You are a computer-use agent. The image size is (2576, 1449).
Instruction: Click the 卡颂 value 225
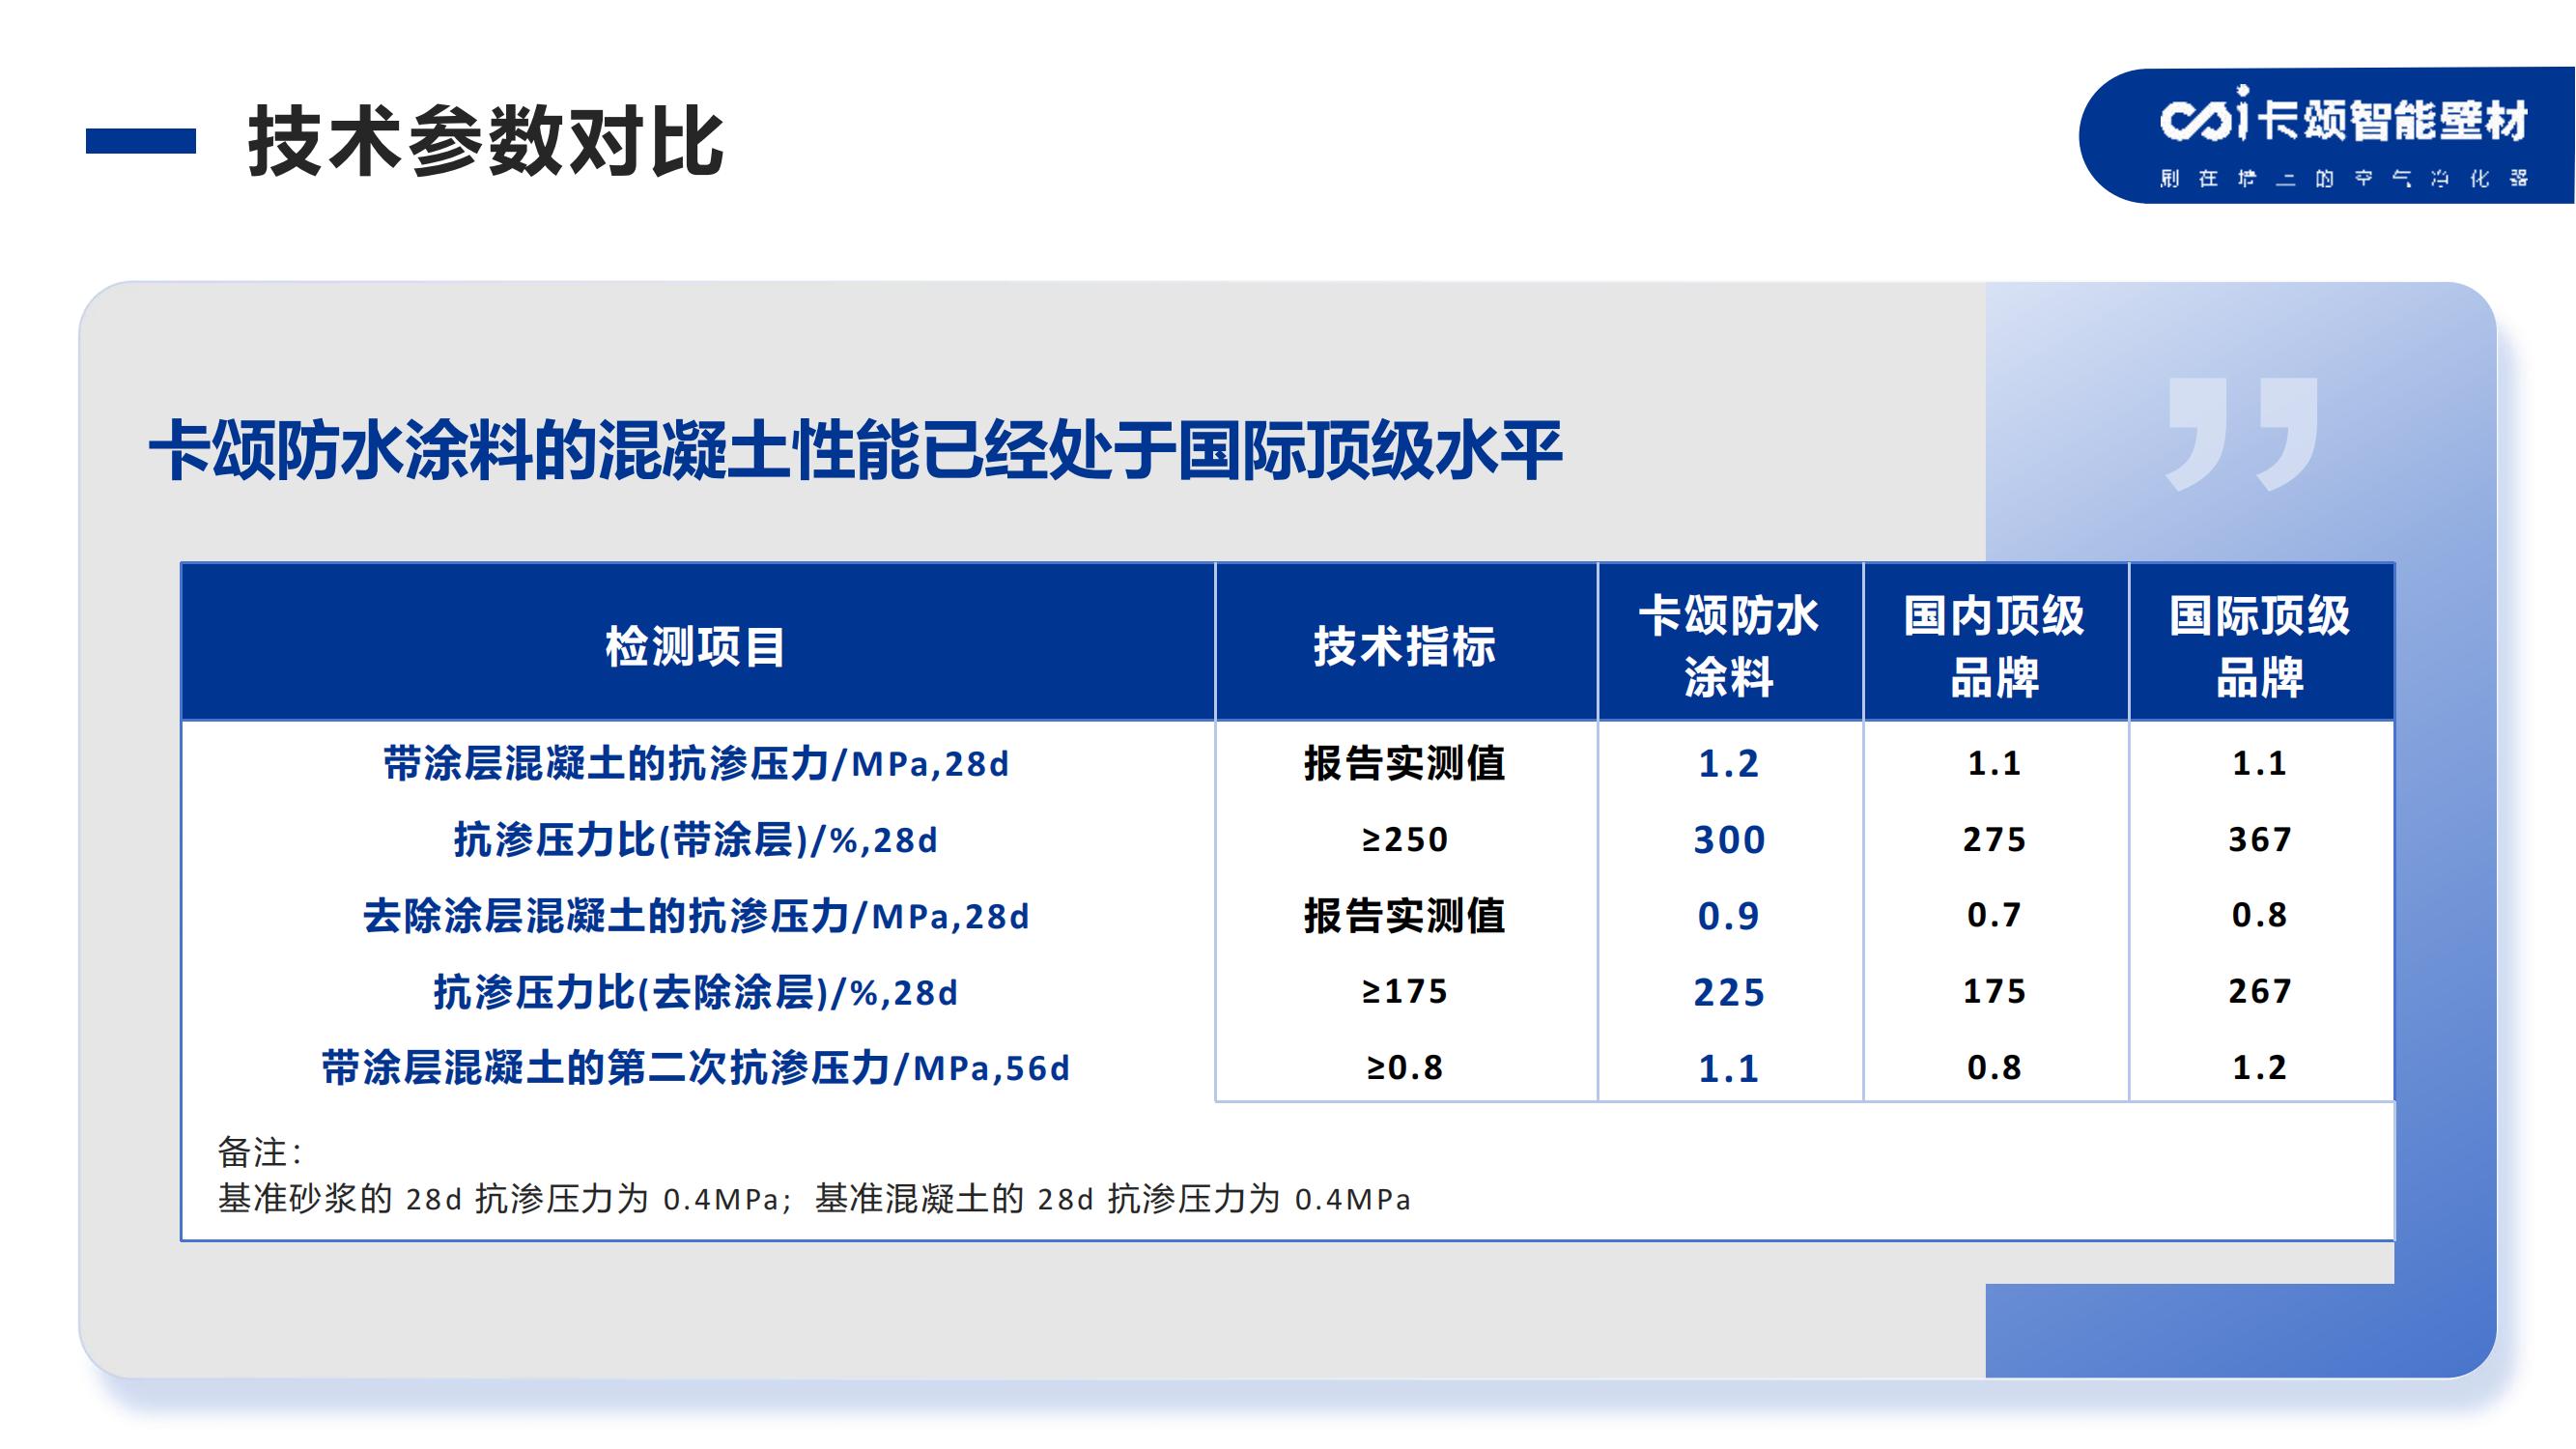click(1729, 992)
